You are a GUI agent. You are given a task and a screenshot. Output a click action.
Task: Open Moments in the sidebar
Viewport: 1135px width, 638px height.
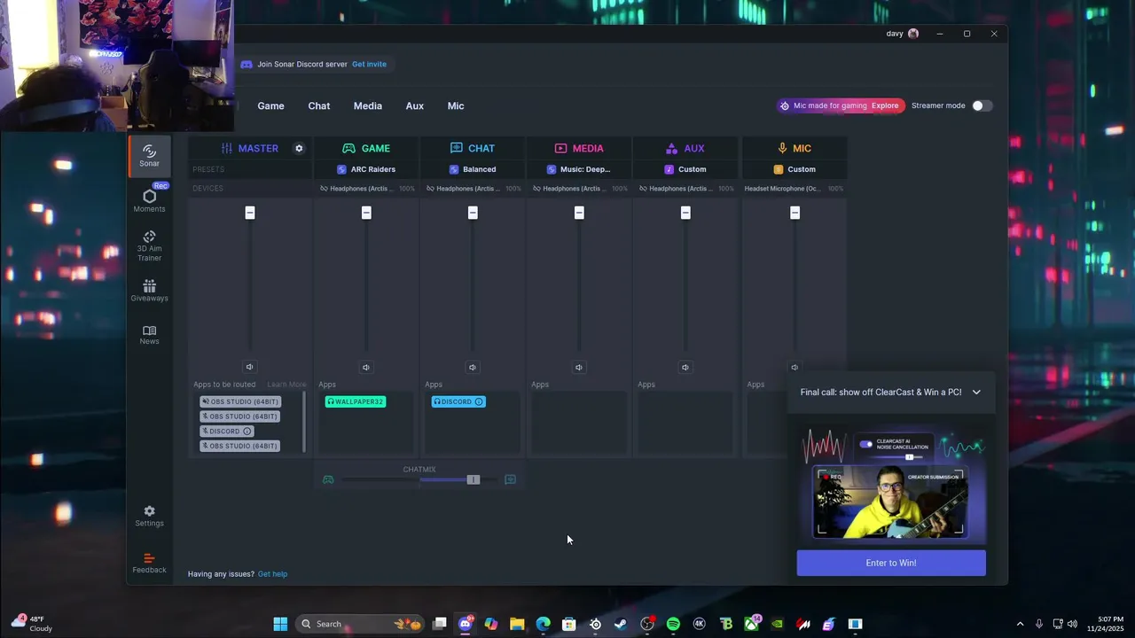(x=149, y=200)
